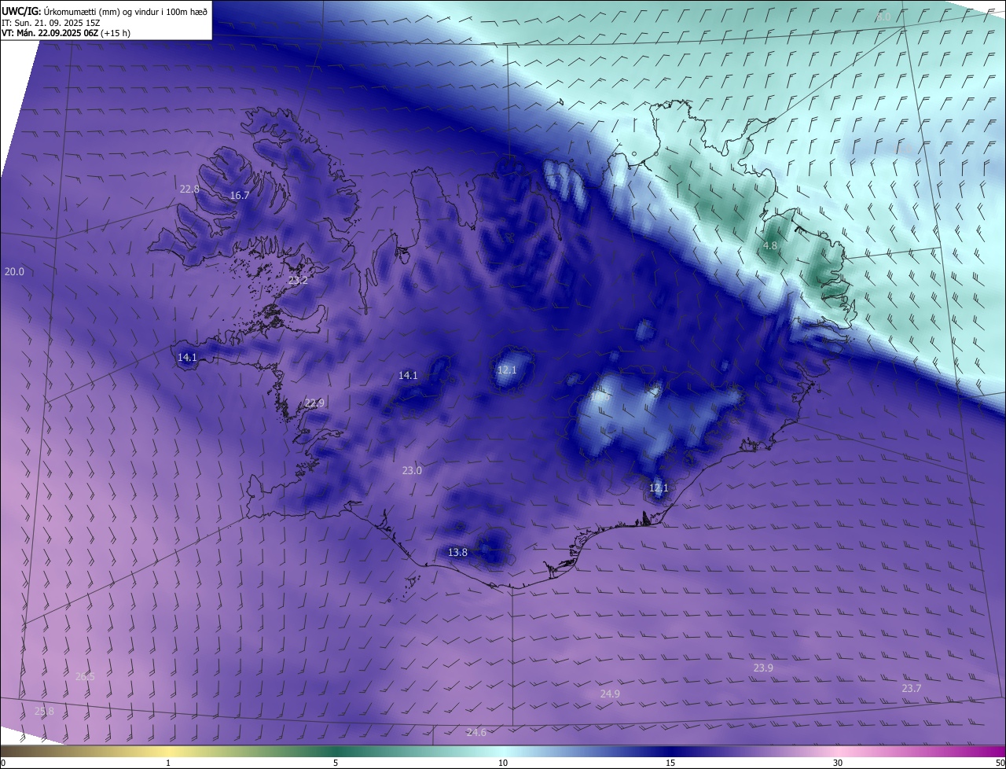Click the 50 tick on the color scale
Screen dimensions: 1006x769
point(1000,763)
